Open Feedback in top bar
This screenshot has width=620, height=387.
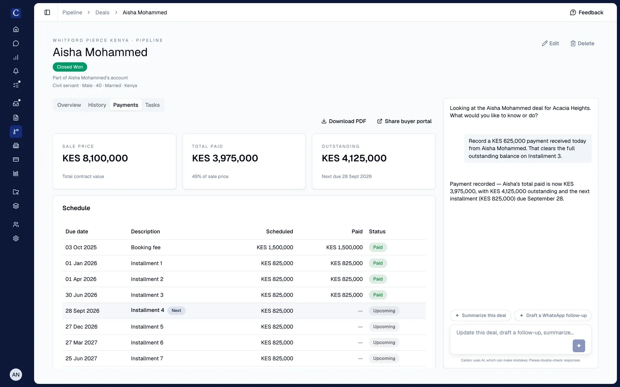tap(587, 12)
